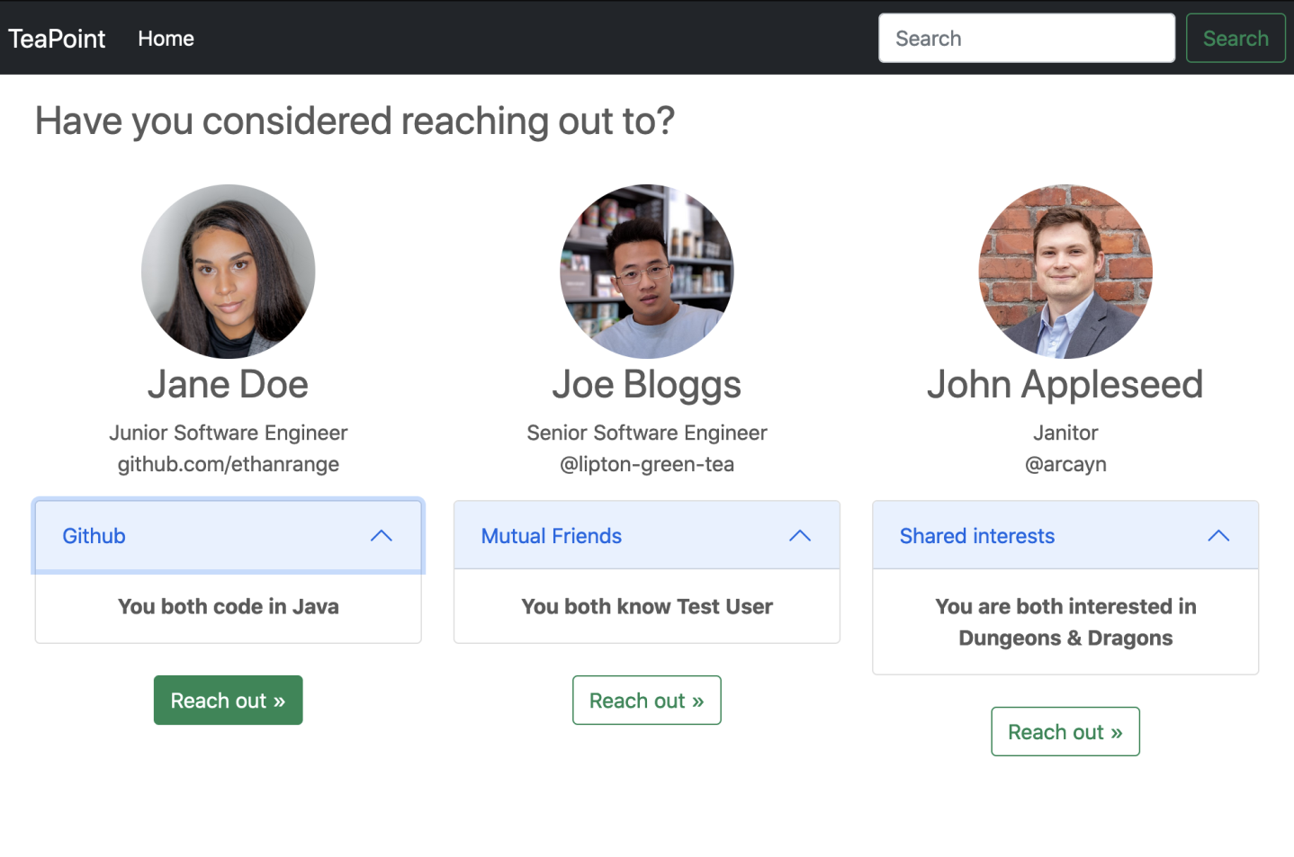Focus the Search input field

pos(1027,38)
